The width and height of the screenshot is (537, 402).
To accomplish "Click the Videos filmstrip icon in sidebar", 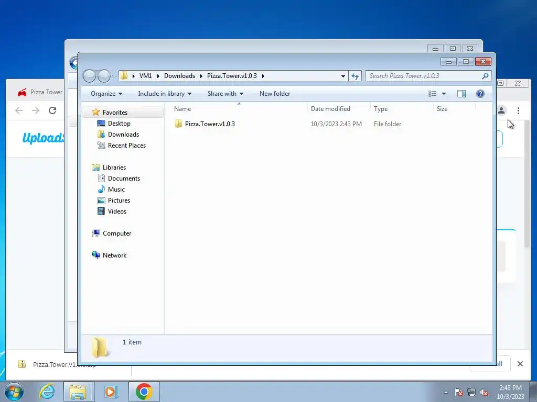I will click(x=101, y=211).
